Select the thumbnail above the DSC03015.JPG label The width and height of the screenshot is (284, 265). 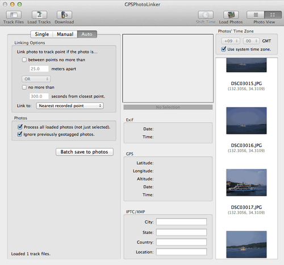(247, 65)
